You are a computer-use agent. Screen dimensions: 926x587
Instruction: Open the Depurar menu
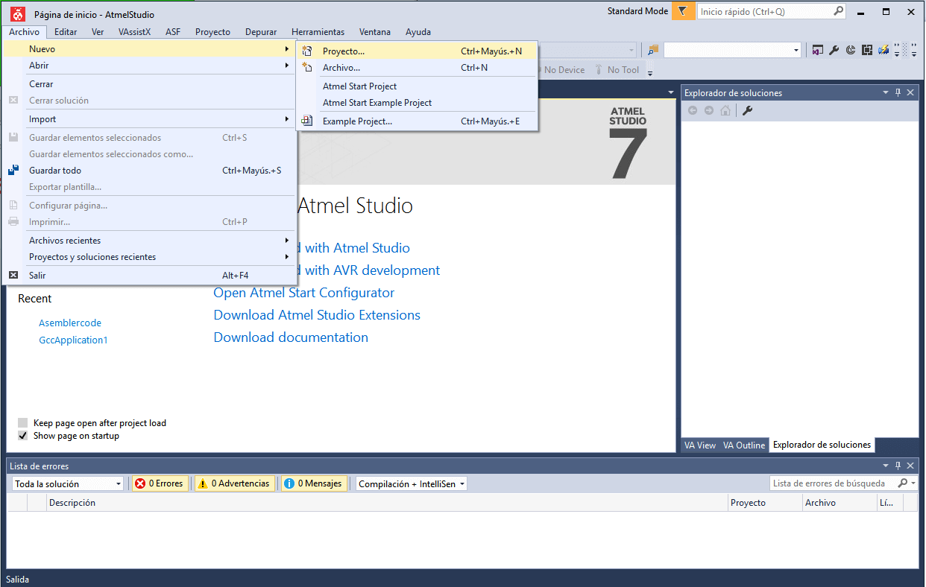click(261, 32)
